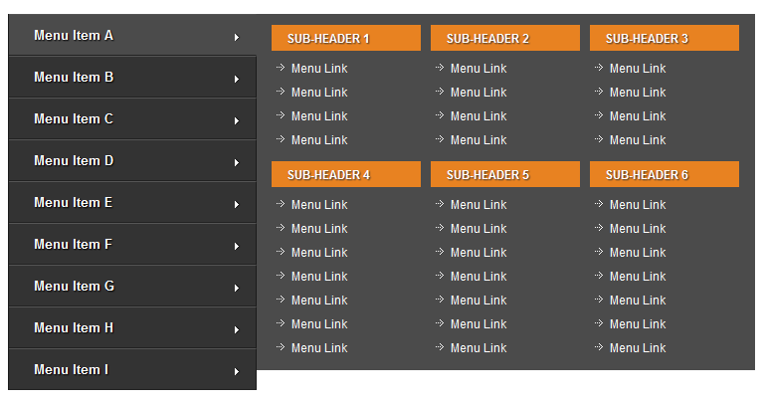The width and height of the screenshot is (765, 403).
Task: Open Menu Item G
Action: 74,287
